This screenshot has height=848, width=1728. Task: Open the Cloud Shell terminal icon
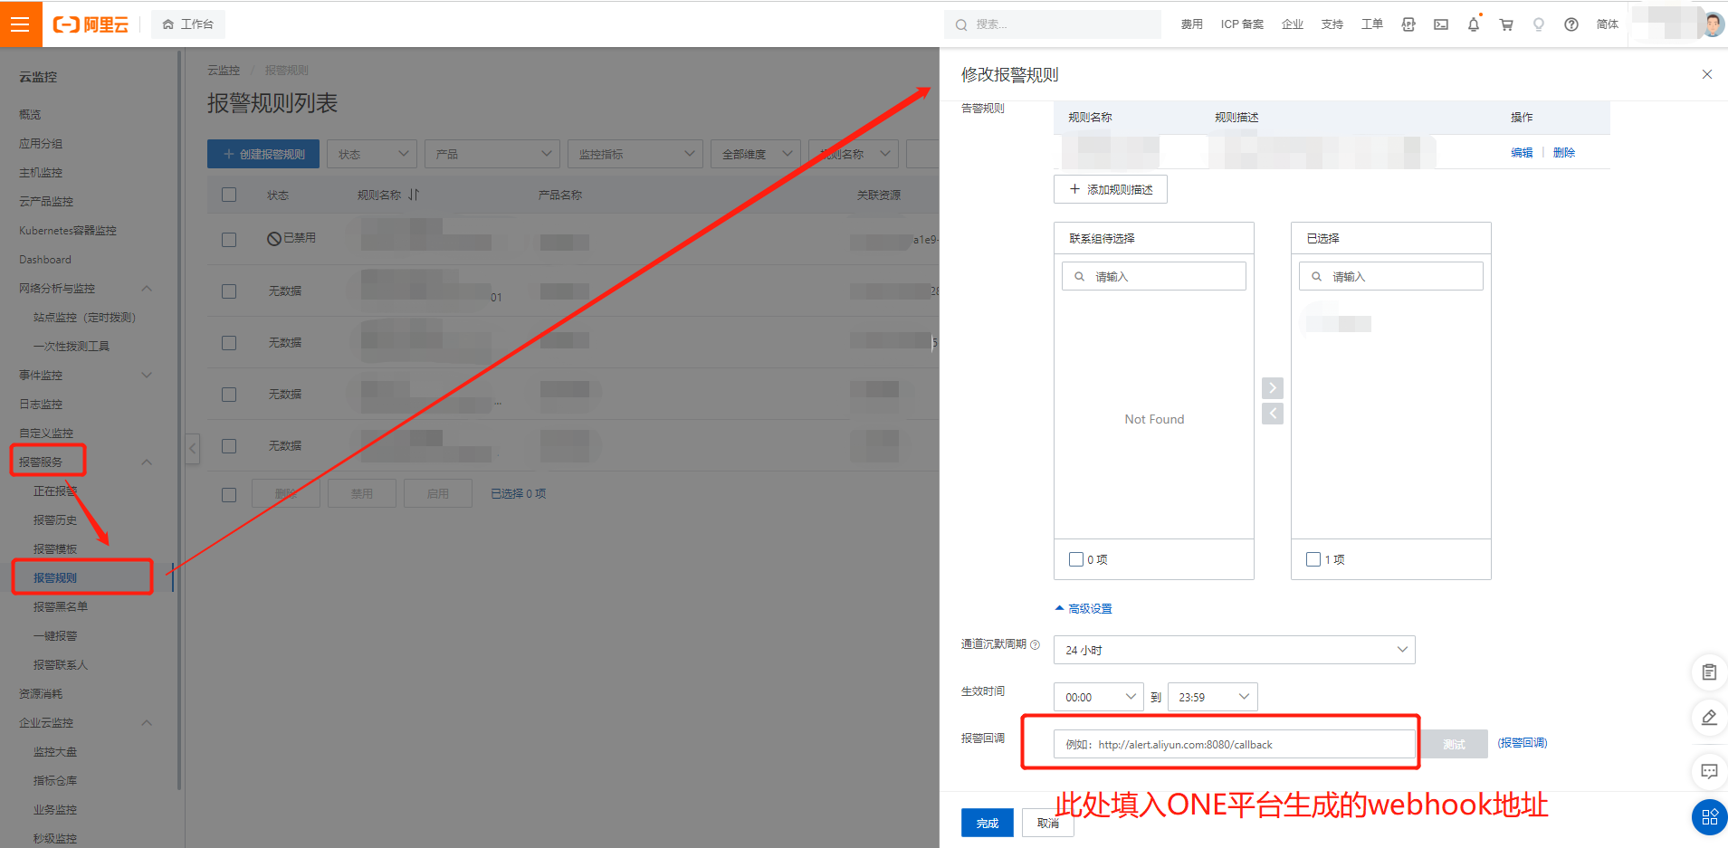coord(1441,24)
